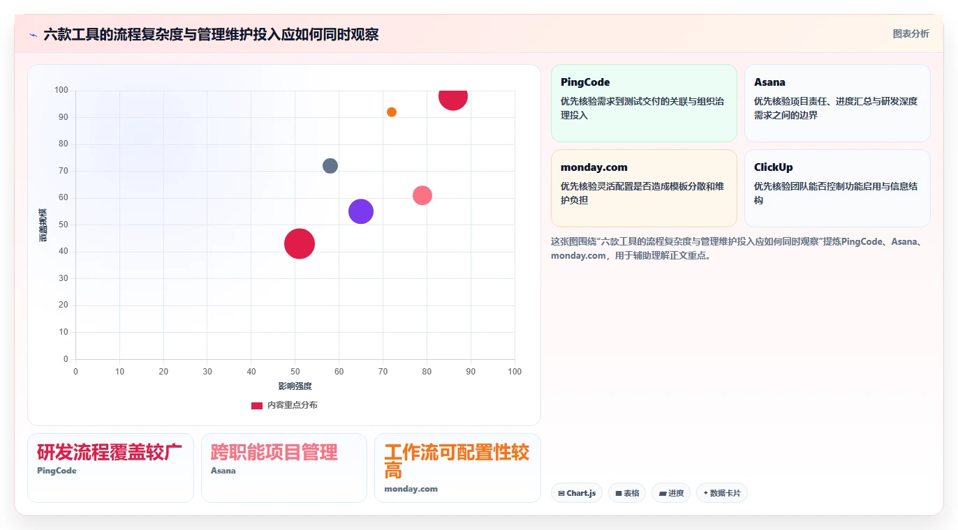Click the 进度 tag chip
The height and width of the screenshot is (530, 958).
click(x=671, y=493)
